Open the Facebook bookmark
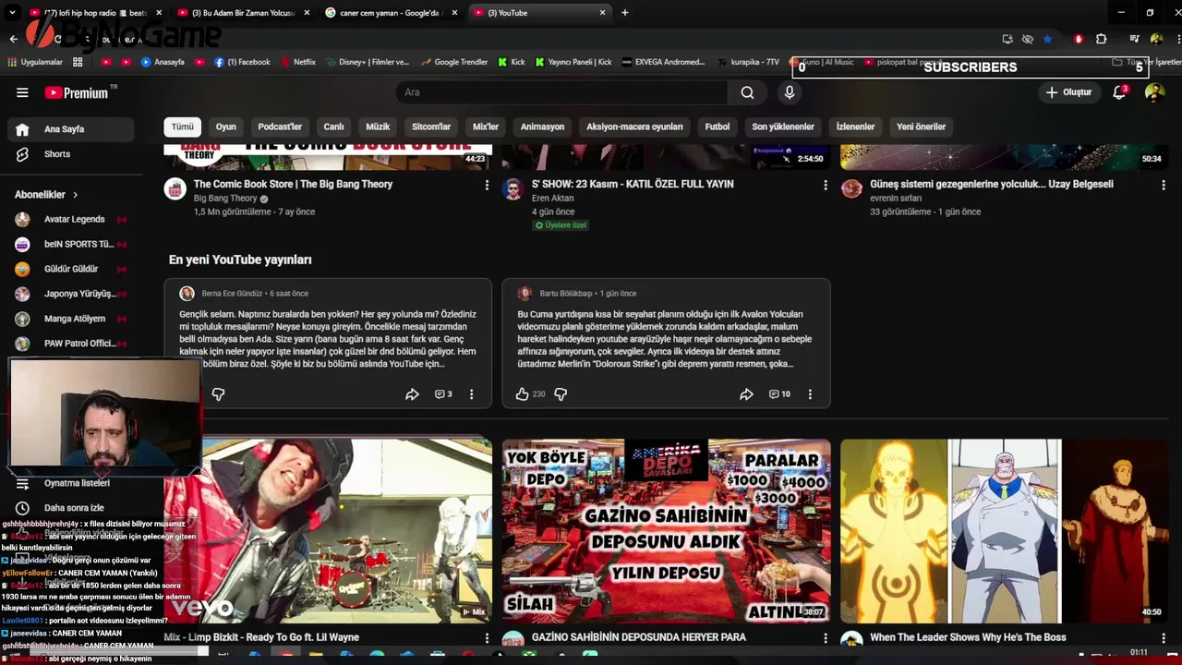 click(x=243, y=62)
